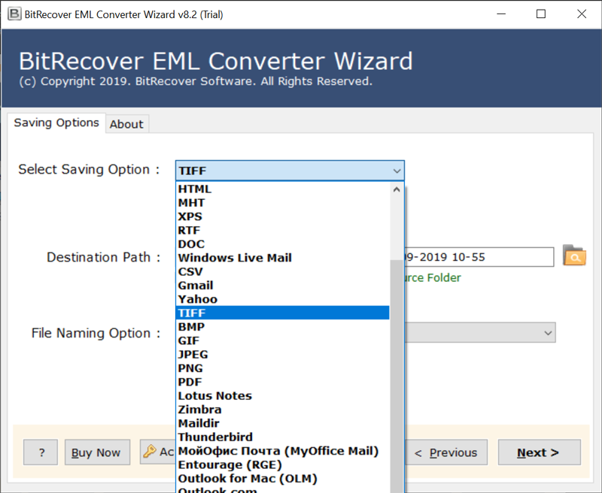Viewport: 602px width, 493px height.
Task: Select Lotus Notes option
Action: click(x=282, y=396)
